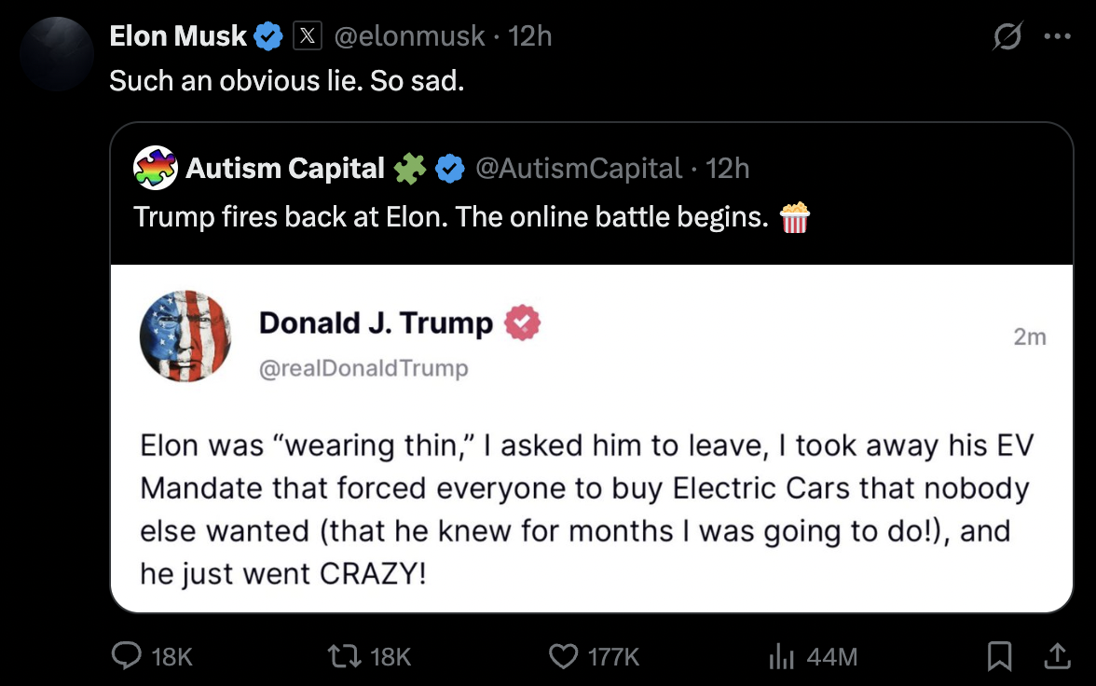View analytics via the views bar icon
The height and width of the screenshot is (686, 1096).
click(x=781, y=656)
